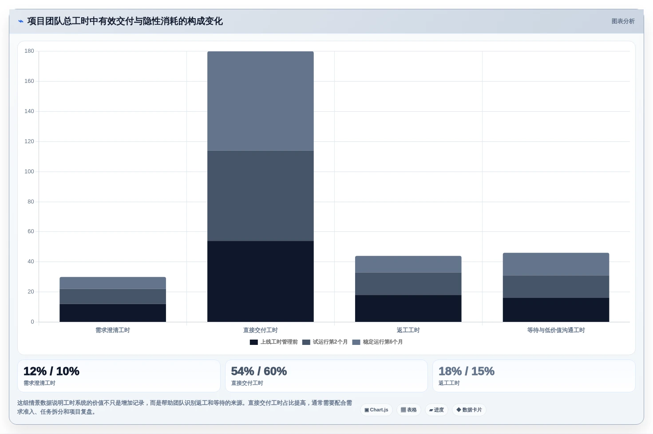The width and height of the screenshot is (653, 434).
Task: Click the light slate 稳定运行第6个月 legend swatch
Action: [x=356, y=342]
